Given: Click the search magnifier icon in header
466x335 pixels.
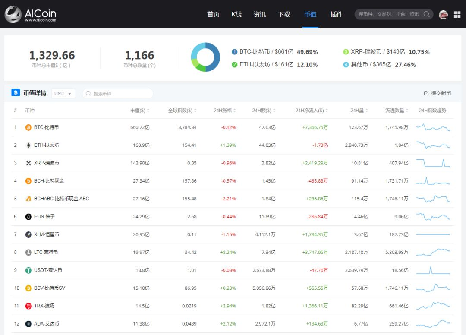Looking at the screenshot, I should tap(426, 14).
